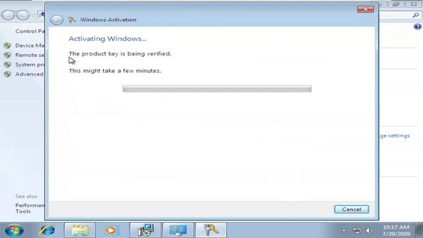Show hidden tray icons arrow

[x=344, y=231]
